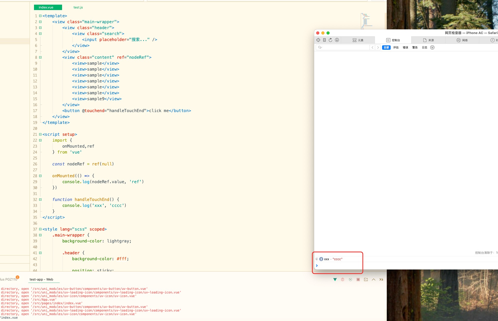Click the download web archive icon
The image size is (498, 321).
point(337,40)
